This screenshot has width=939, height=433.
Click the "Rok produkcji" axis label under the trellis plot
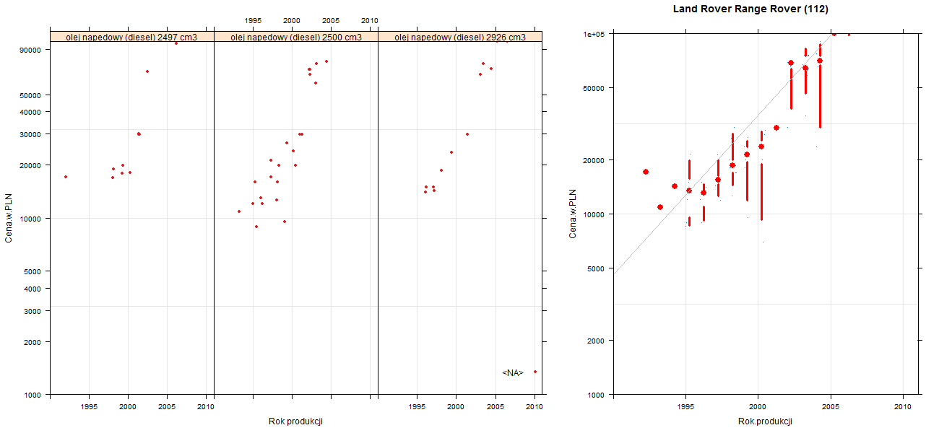tap(295, 421)
